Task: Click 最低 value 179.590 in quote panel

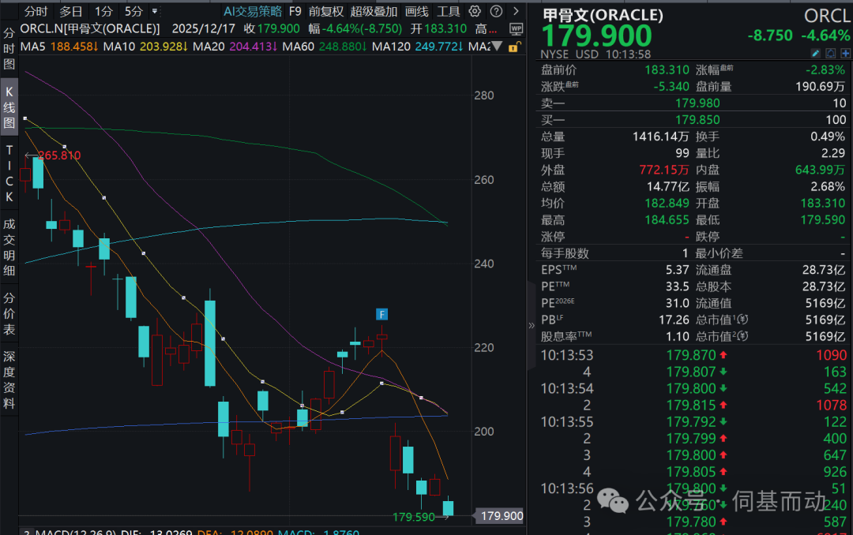Action: pos(823,219)
